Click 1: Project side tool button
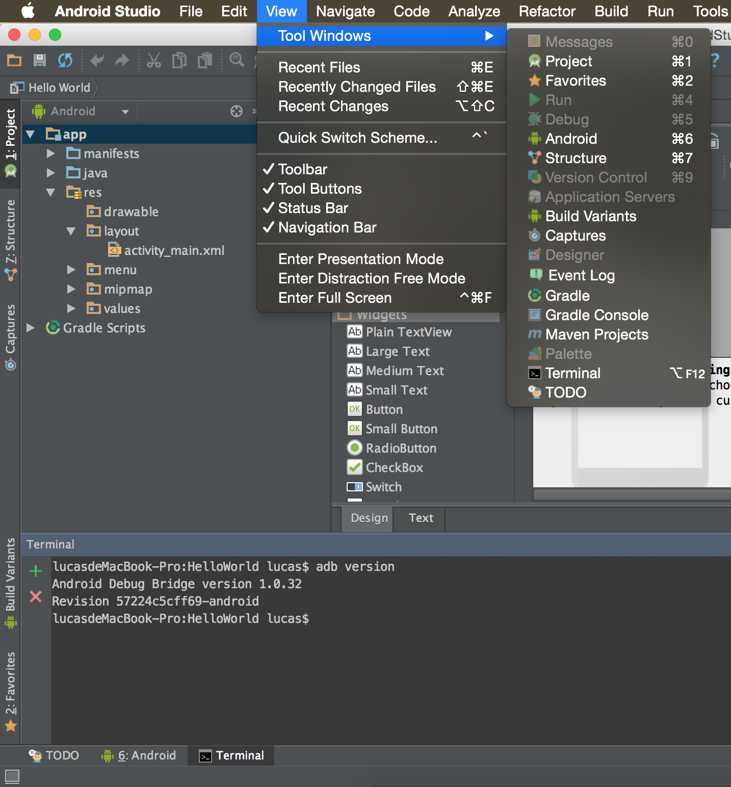731x787 pixels. click(x=11, y=143)
